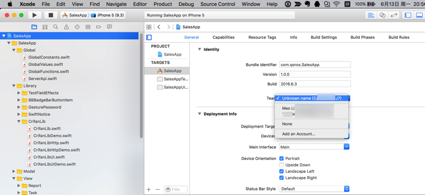Hide the project and targets list

click(x=149, y=37)
